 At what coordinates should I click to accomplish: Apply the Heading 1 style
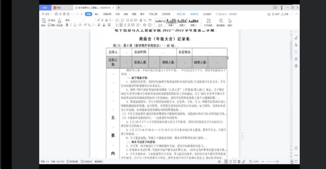[171, 22]
